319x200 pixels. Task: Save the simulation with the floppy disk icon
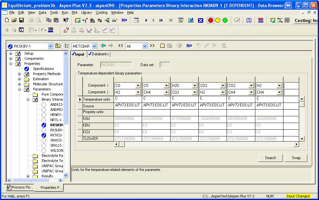pos(21,20)
